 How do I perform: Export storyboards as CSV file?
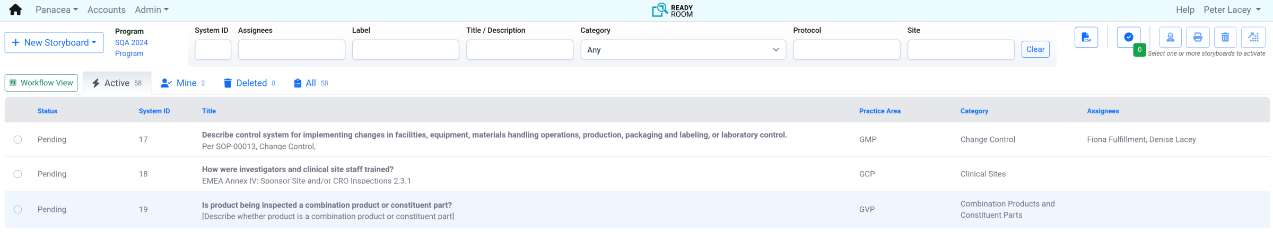click(1086, 37)
